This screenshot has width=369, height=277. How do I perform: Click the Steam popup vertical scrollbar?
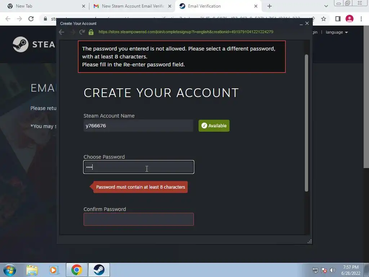[306, 123]
